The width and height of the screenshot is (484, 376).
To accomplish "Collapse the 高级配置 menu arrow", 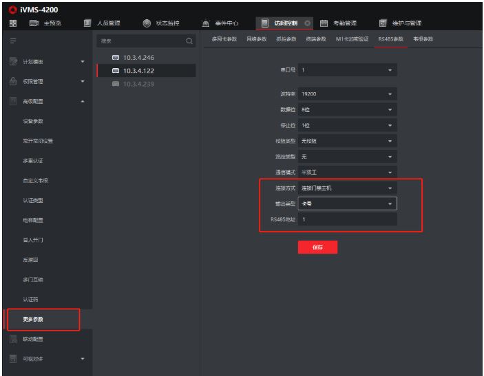I will tap(83, 102).
